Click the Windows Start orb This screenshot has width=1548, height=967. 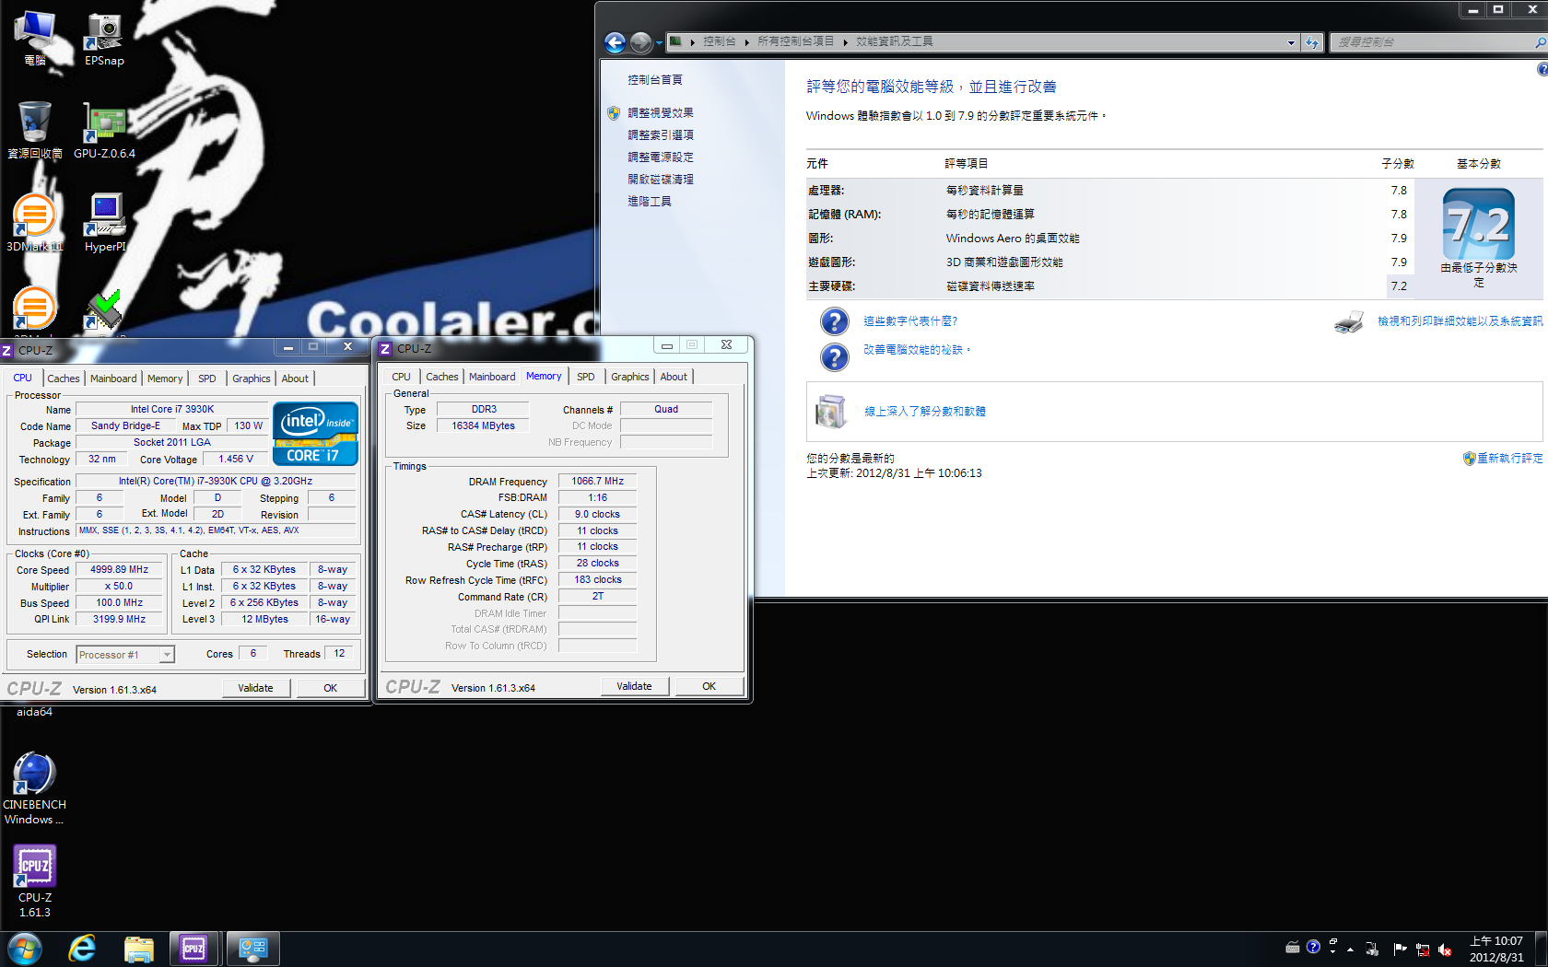(25, 949)
